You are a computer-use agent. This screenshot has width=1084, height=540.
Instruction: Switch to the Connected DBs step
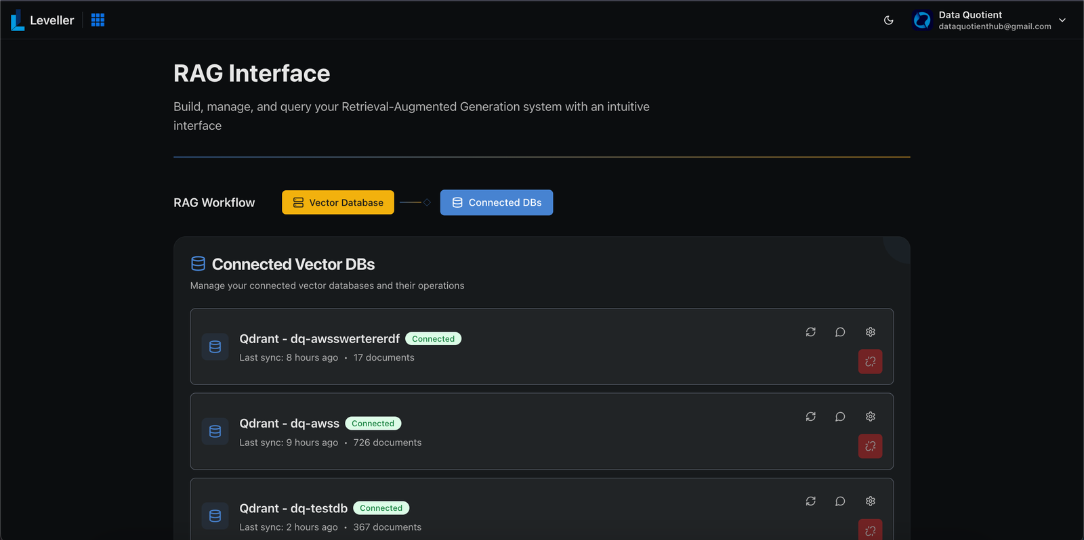497,202
